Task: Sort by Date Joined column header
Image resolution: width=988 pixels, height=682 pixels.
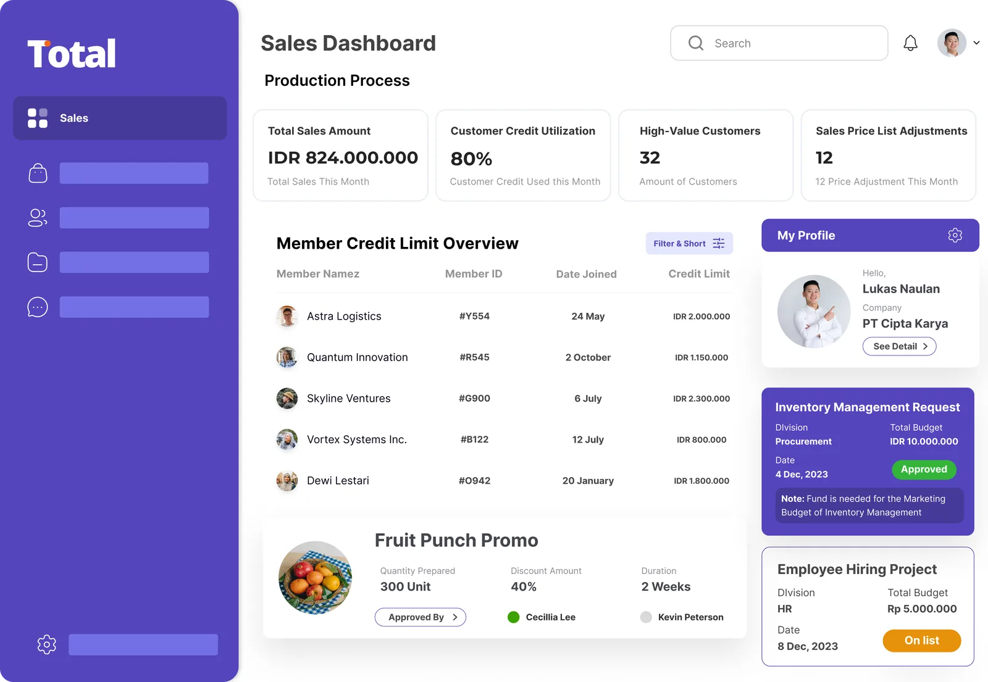Action: (586, 274)
